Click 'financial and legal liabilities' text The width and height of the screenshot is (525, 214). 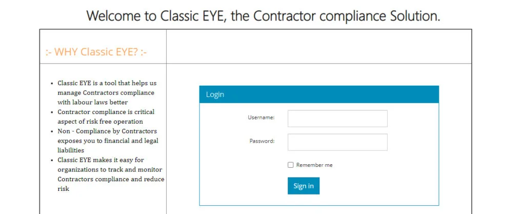[x=108, y=145]
